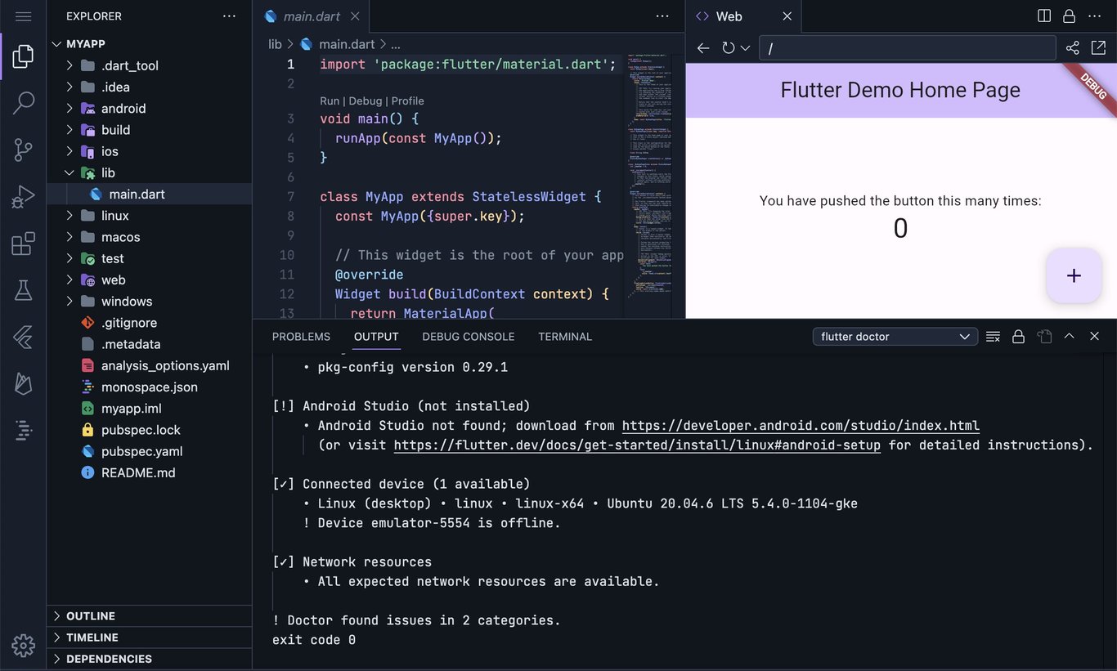Click the Web preview URL field
Image resolution: width=1117 pixels, height=671 pixels.
click(x=908, y=48)
